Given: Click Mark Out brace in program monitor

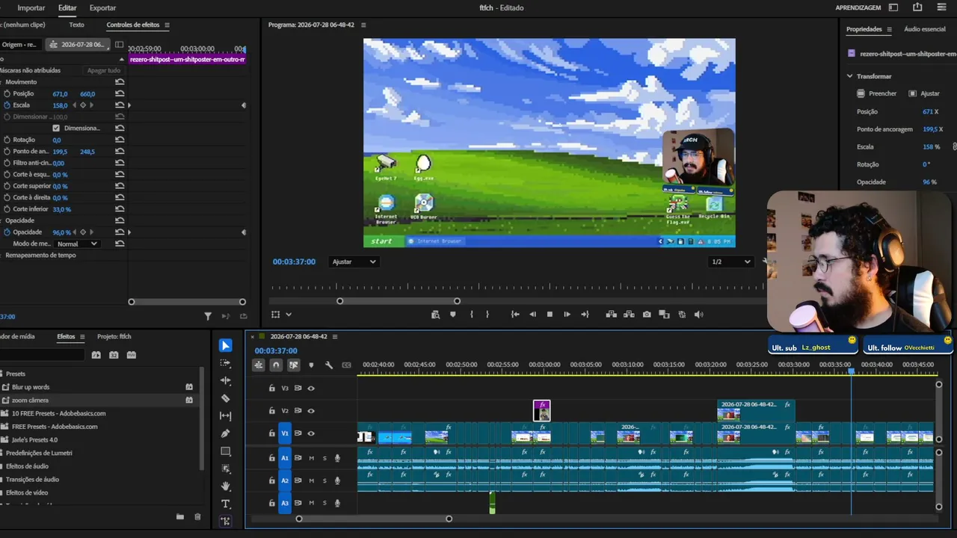Looking at the screenshot, I should click(x=487, y=315).
